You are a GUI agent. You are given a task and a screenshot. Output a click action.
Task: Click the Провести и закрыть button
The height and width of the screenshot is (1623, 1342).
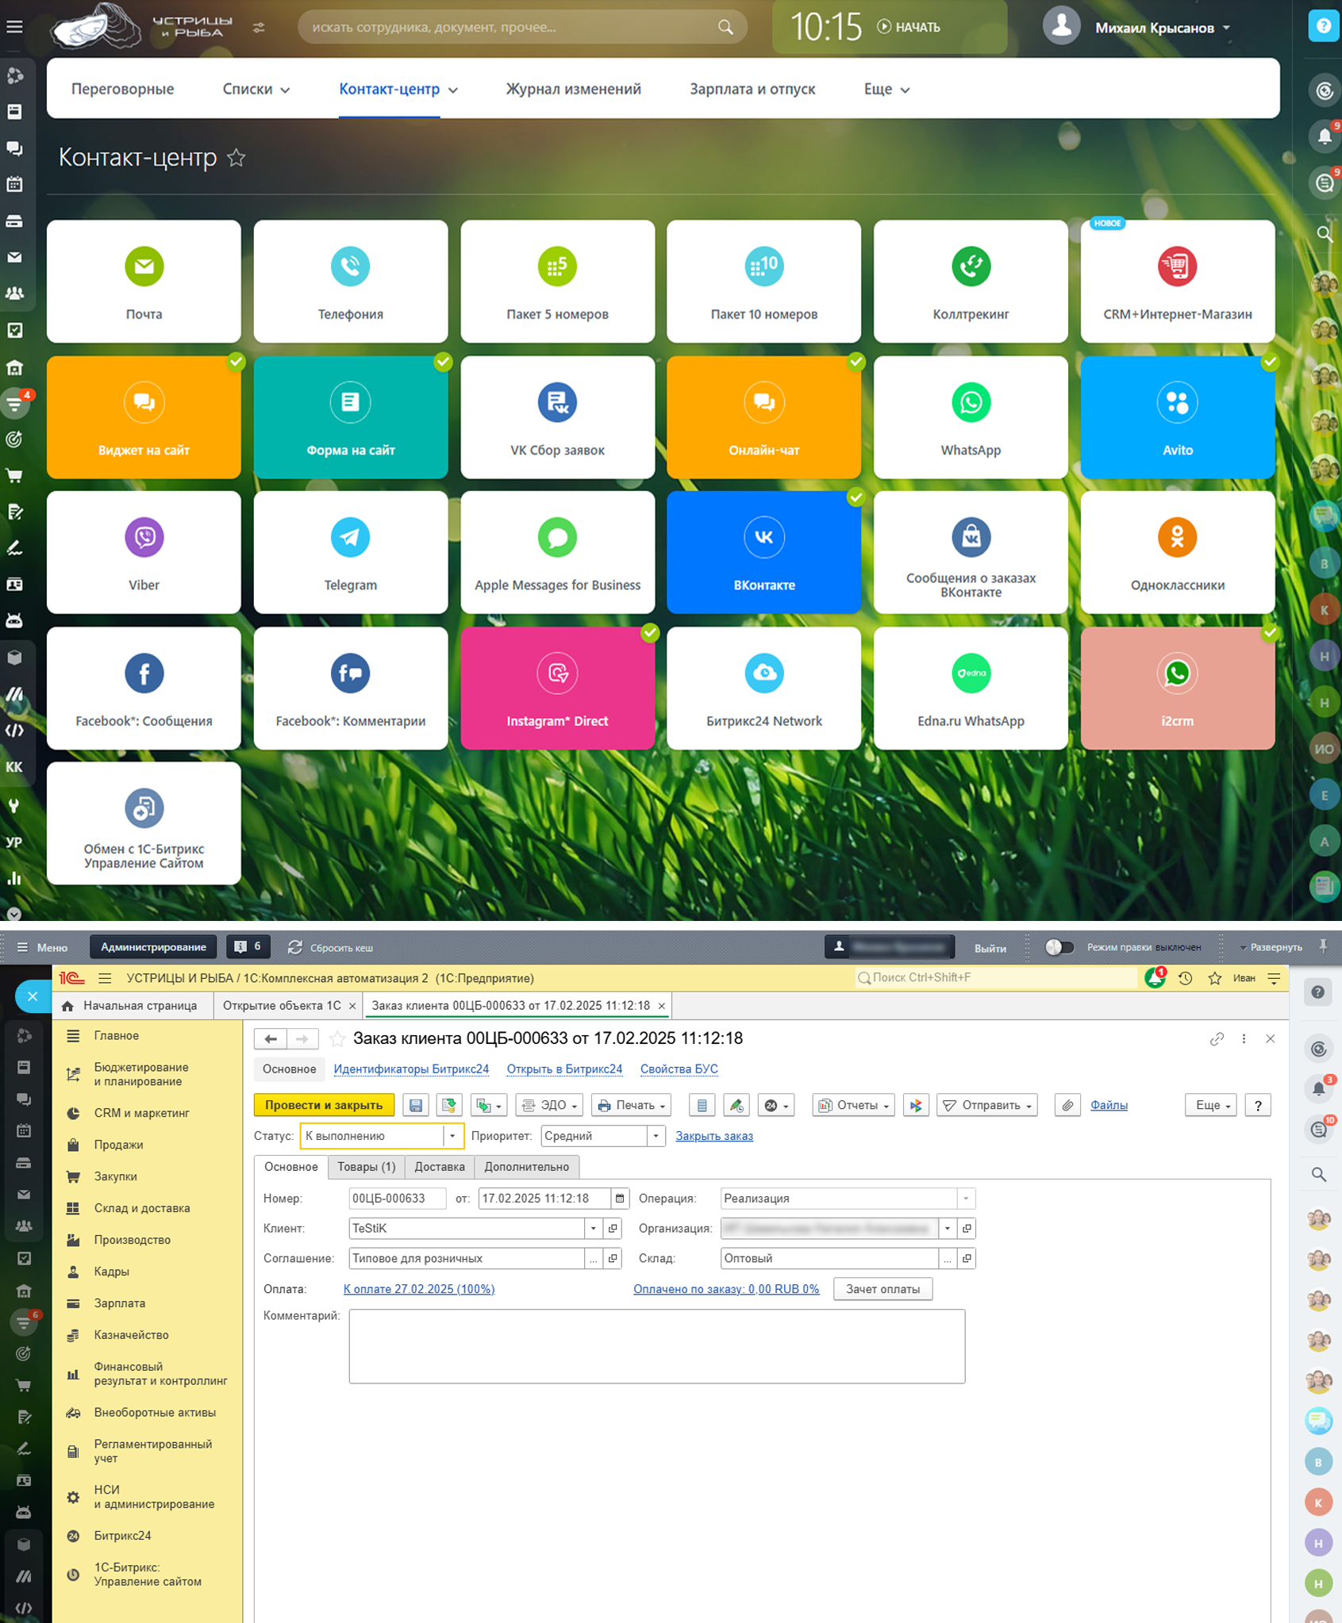point(324,1105)
